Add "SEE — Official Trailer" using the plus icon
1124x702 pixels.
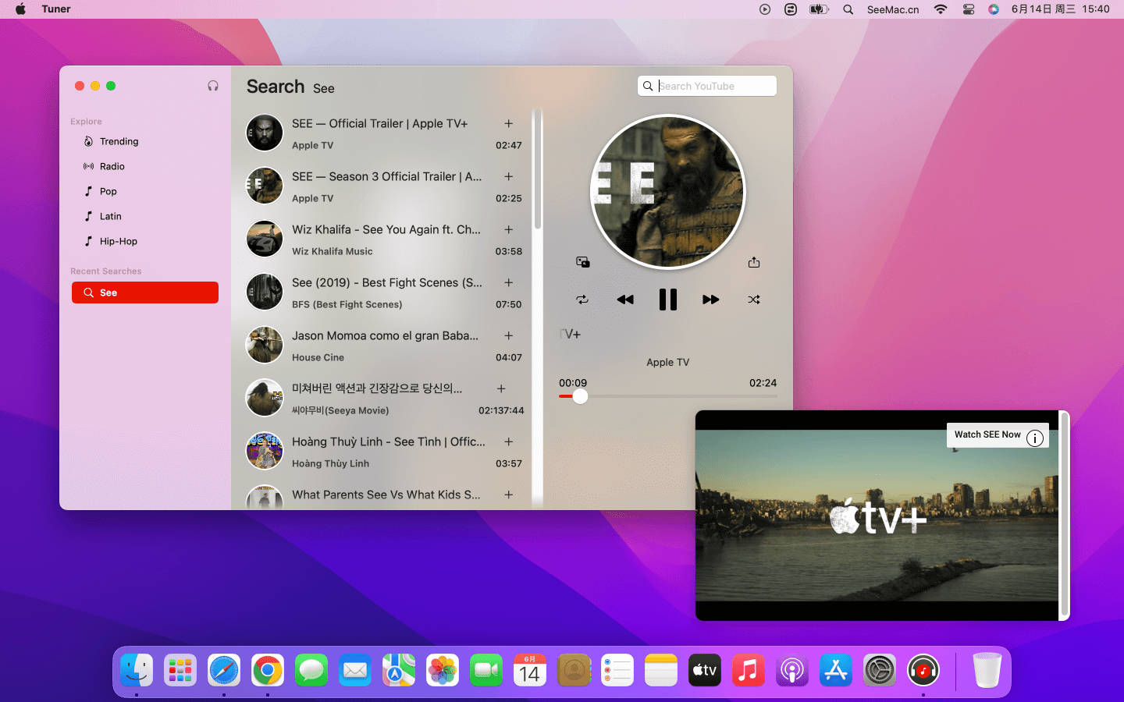(x=509, y=123)
